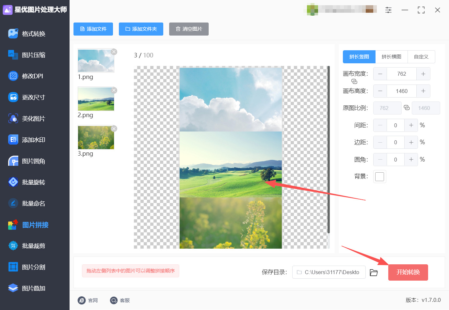Click the 星优图片处理大师 app logo
The image size is (449, 310).
pyautogui.click(x=8, y=10)
